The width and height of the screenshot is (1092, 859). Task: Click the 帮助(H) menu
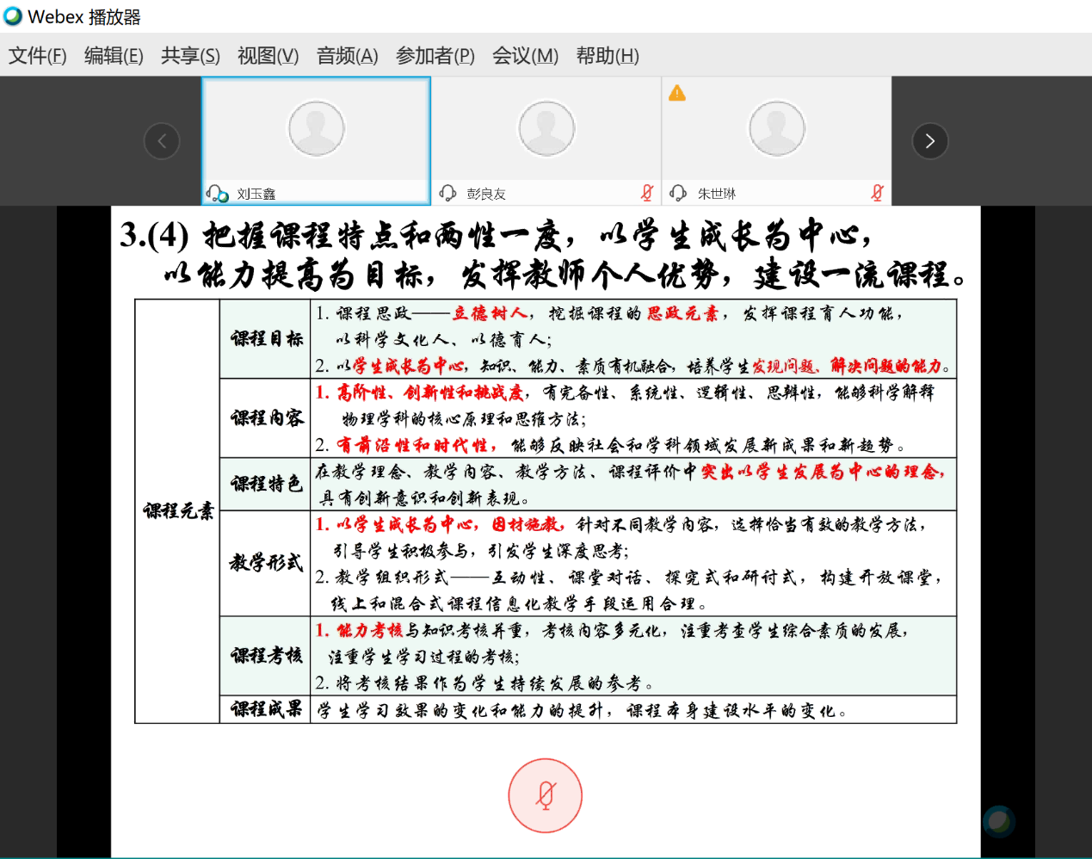click(x=608, y=56)
